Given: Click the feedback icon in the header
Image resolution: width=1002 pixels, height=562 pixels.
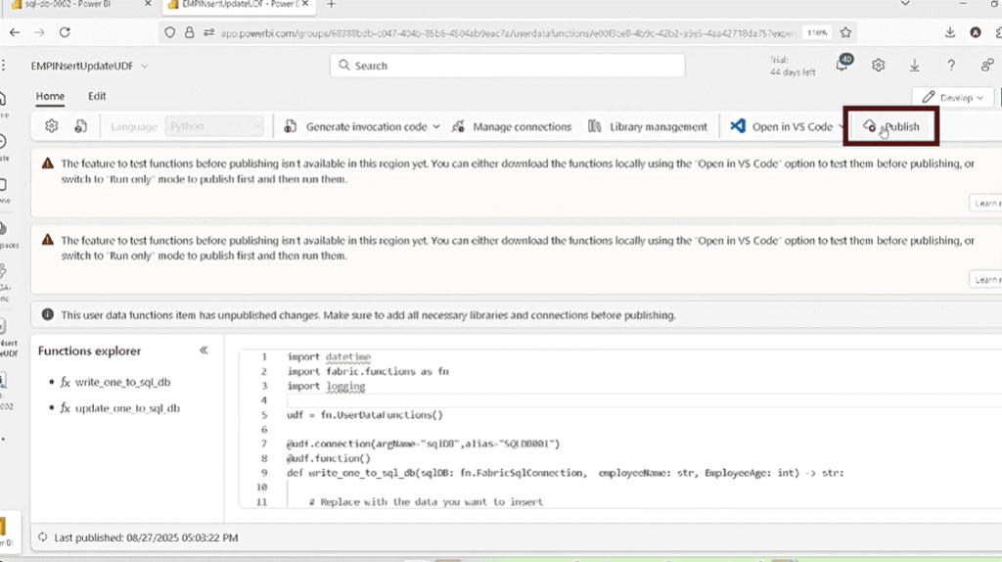Looking at the screenshot, I should [987, 66].
